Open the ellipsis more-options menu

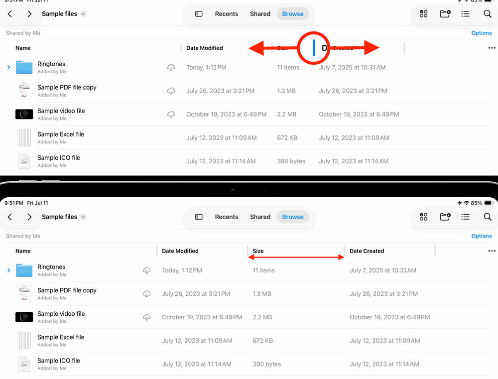coord(492,48)
